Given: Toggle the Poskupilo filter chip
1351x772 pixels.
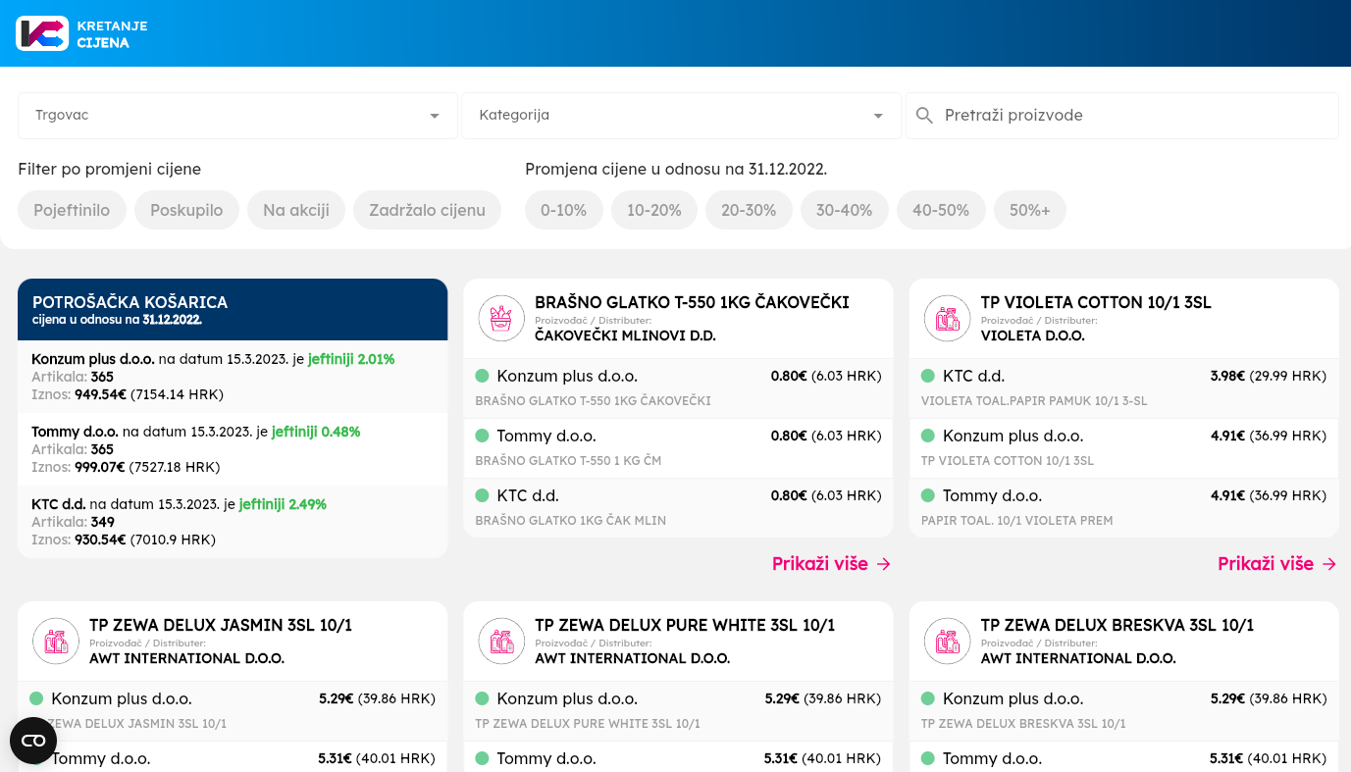Looking at the screenshot, I should coord(186,210).
